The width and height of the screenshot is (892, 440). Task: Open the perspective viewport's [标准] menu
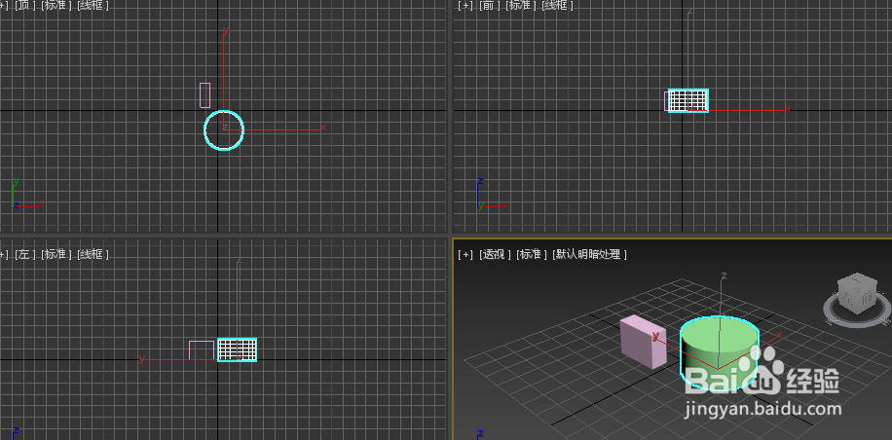coord(532,254)
